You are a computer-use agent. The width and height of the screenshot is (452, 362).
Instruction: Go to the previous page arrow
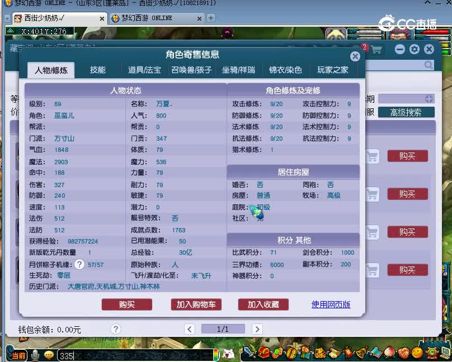coord(190,329)
